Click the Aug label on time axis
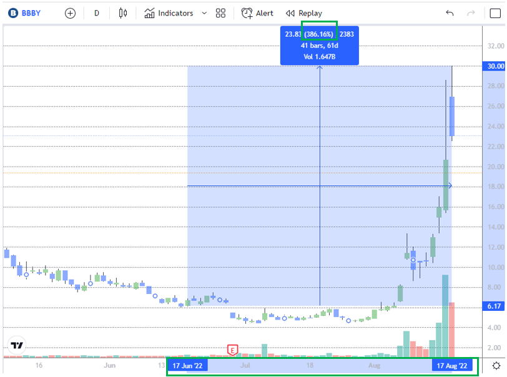The image size is (507, 377). [x=375, y=365]
